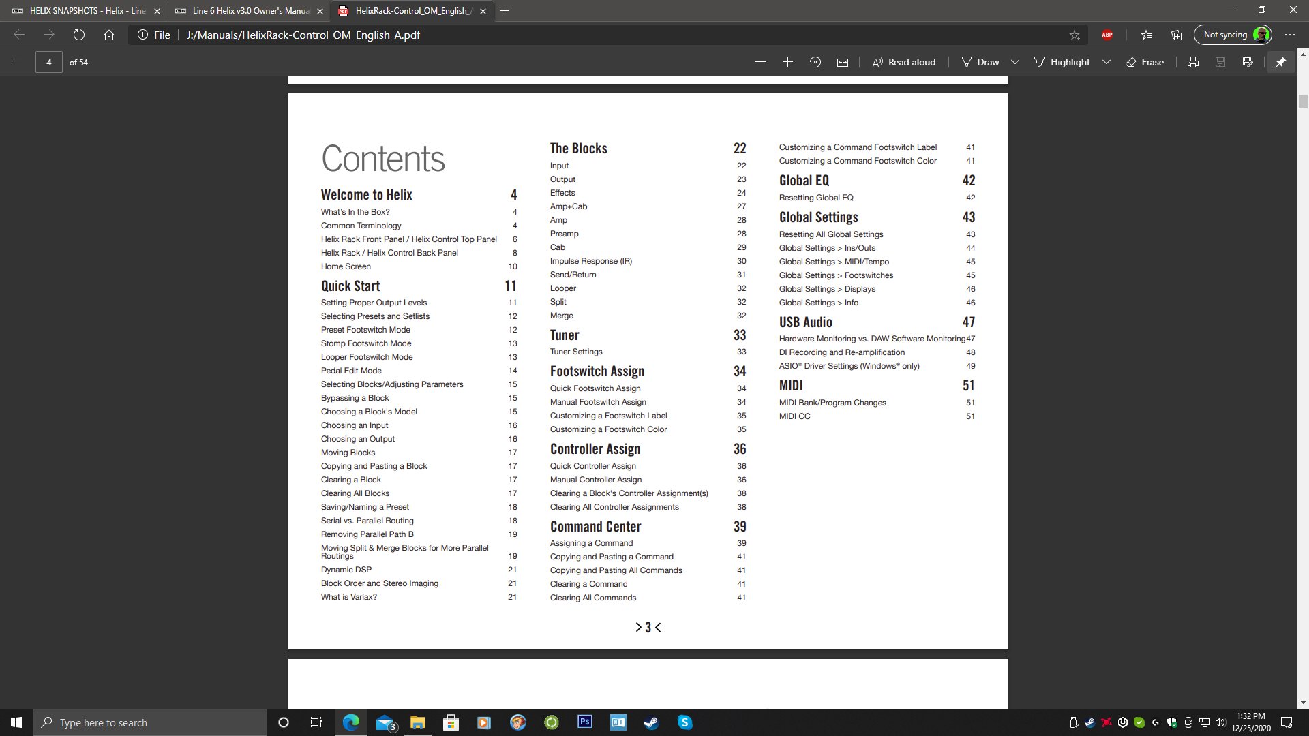Image resolution: width=1309 pixels, height=736 pixels.
Task: Print the PDF document
Action: (1192, 62)
